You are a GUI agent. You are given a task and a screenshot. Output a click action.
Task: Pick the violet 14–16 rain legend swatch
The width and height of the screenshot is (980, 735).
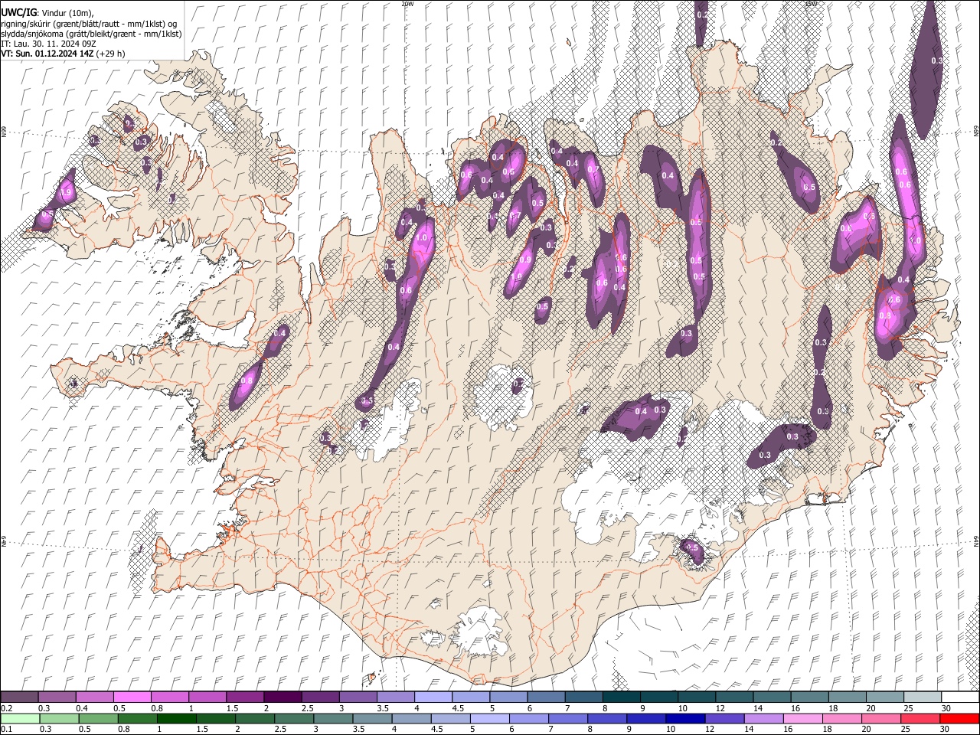coord(763,719)
